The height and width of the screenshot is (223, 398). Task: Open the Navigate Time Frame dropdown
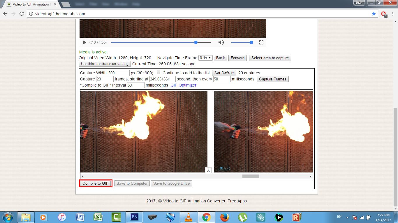pyautogui.click(x=205, y=58)
